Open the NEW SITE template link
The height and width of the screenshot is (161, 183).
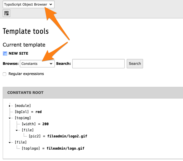tap(18, 53)
